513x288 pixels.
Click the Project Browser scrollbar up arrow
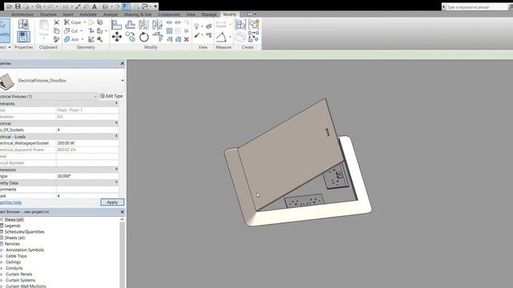[122, 220]
